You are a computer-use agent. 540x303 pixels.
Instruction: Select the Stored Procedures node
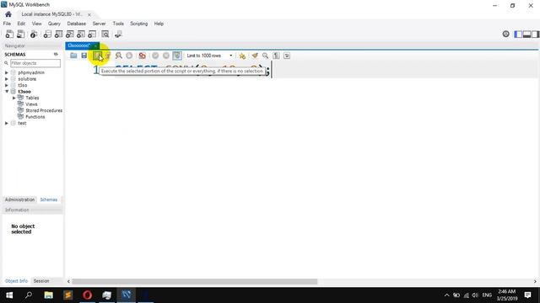44,110
